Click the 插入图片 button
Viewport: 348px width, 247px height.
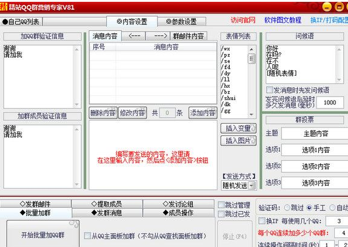[x=238, y=141]
